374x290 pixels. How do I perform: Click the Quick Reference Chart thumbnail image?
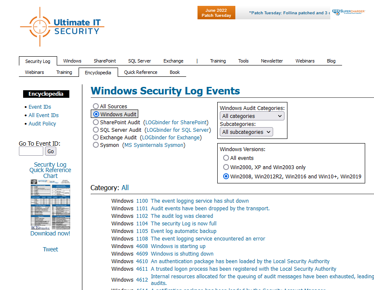50,204
